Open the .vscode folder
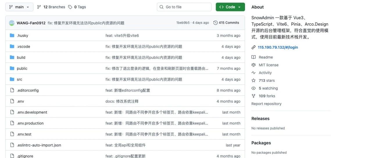Image resolution: width=372 pixels, height=158 pixels. [x=24, y=47]
